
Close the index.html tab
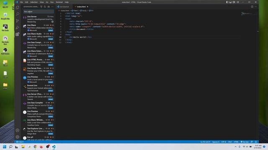pyautogui.click(x=88, y=7)
